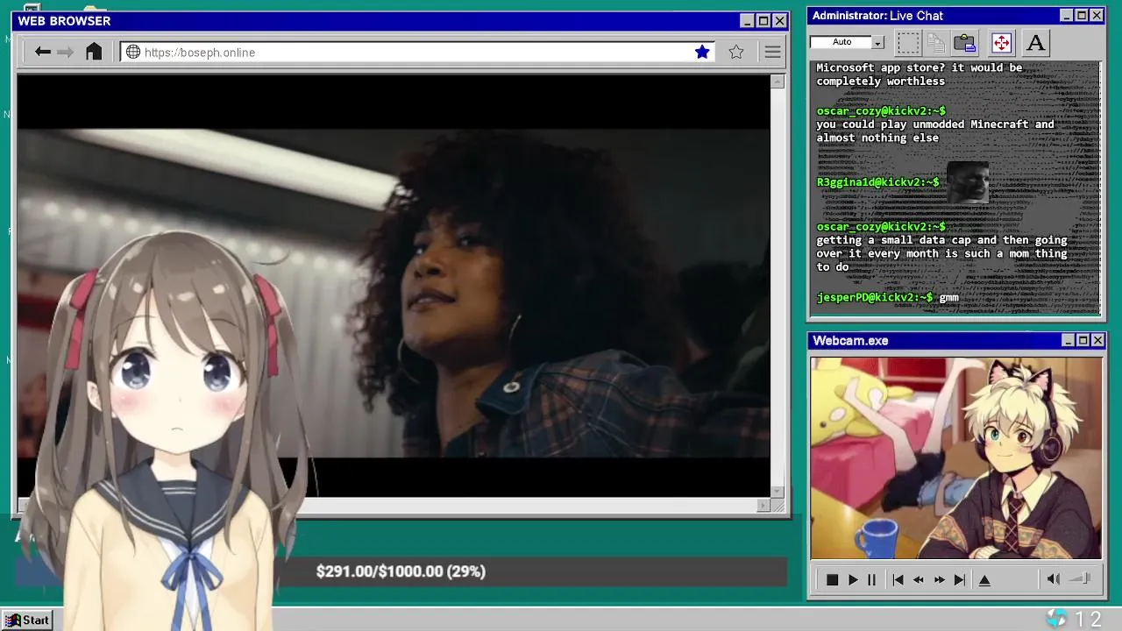Click the Administrator: Live Chat title

[877, 16]
